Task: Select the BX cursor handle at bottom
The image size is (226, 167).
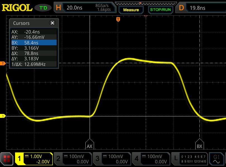Action: pyautogui.click(x=199, y=144)
